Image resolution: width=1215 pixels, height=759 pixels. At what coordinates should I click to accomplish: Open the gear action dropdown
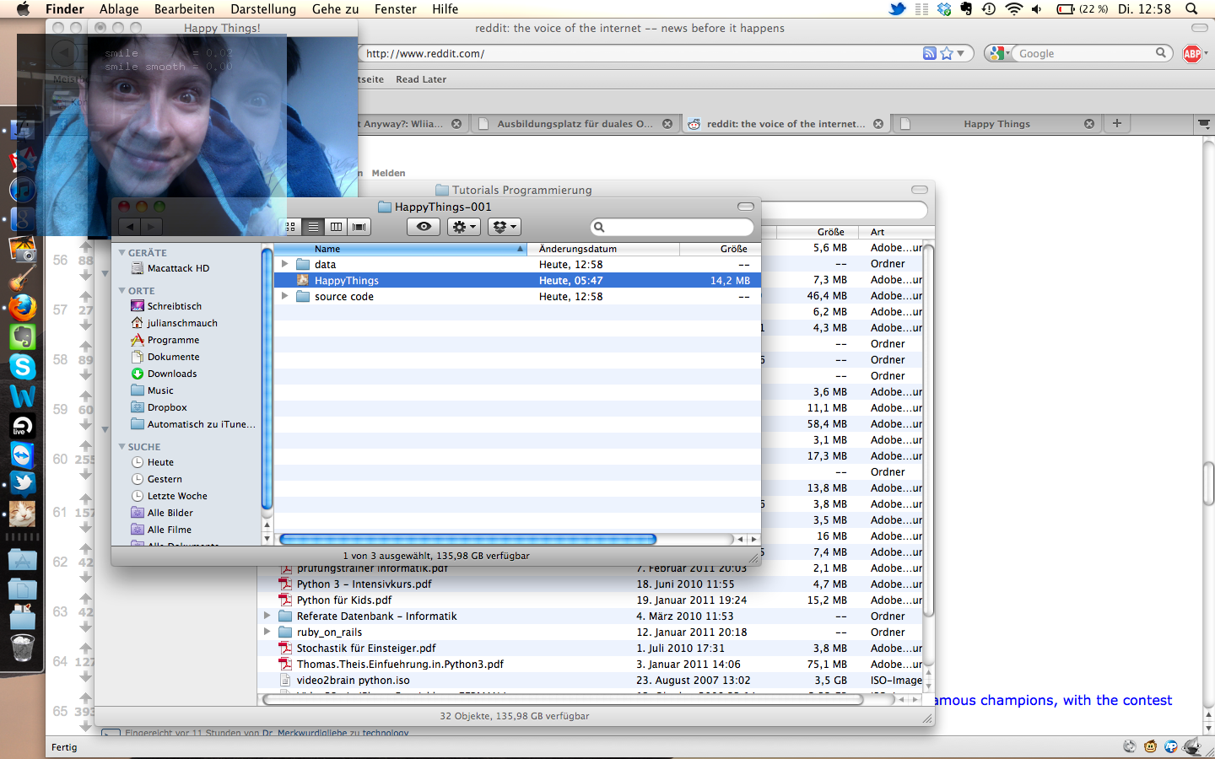(x=463, y=227)
